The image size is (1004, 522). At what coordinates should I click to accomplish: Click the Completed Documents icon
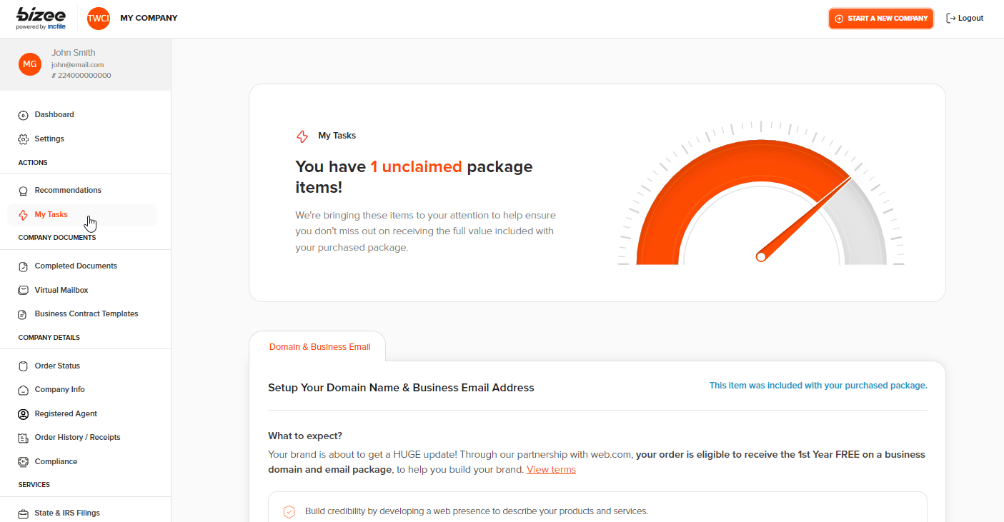[23, 266]
